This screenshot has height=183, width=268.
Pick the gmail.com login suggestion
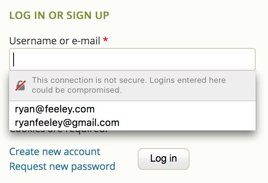pos(67,122)
